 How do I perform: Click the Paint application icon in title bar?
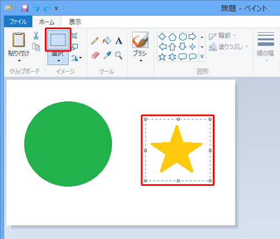8,8
